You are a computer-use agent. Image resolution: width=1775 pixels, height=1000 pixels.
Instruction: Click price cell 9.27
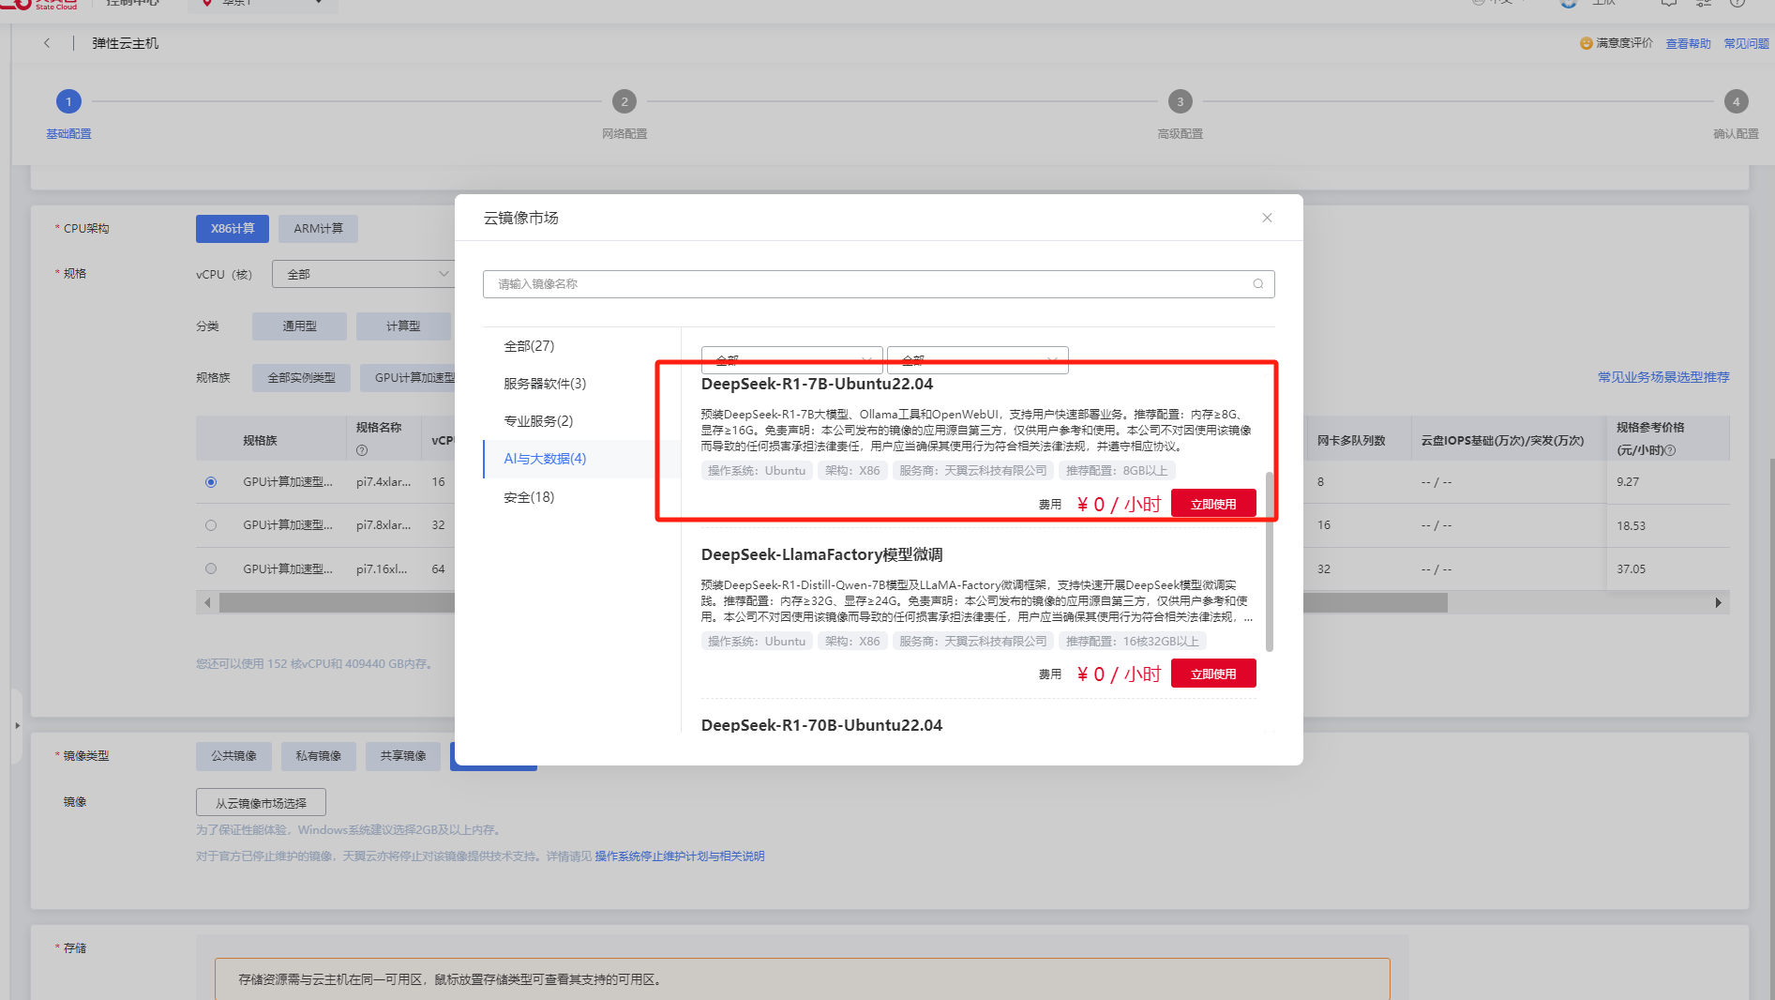pos(1628,482)
